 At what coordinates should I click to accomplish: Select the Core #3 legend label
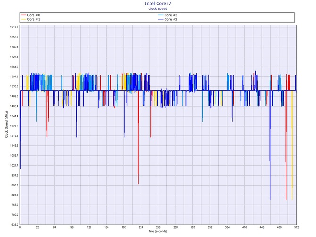point(171,19)
